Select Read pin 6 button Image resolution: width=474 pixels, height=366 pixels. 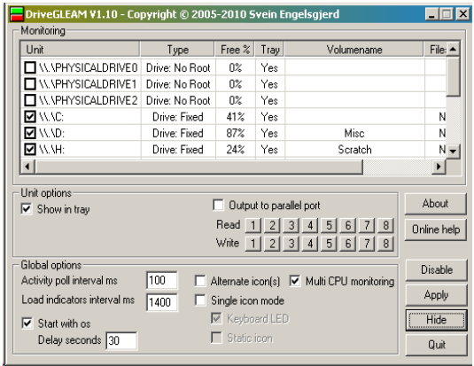[x=348, y=225]
